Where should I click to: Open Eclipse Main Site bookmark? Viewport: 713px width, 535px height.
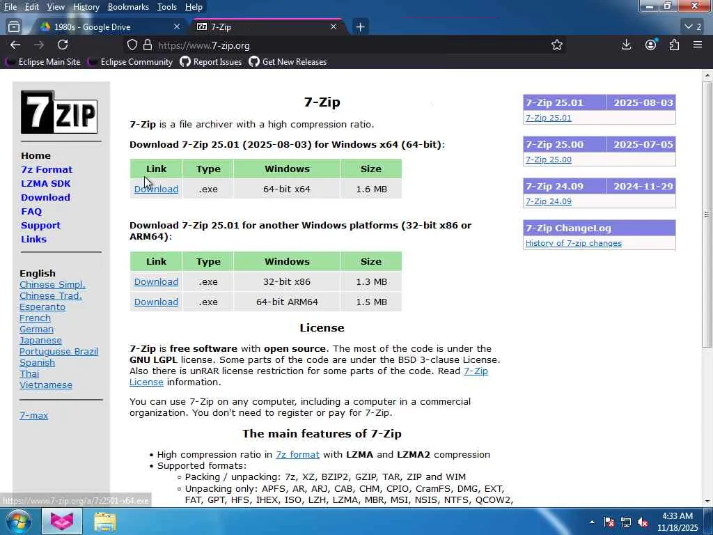point(44,62)
